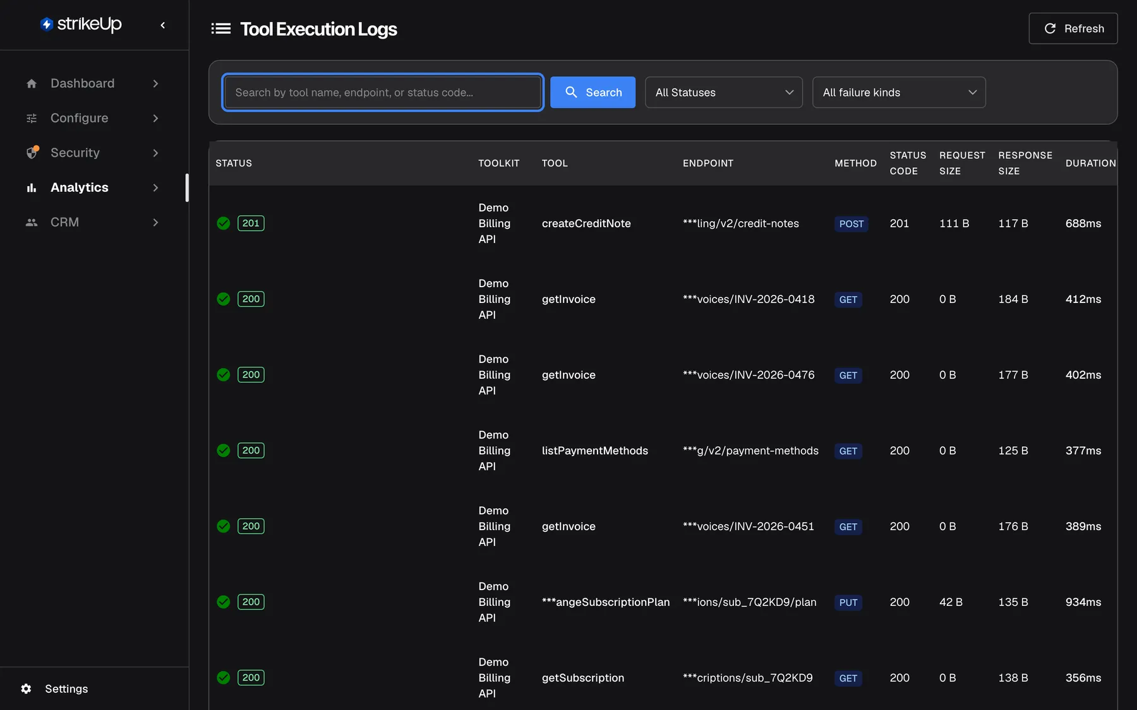Click the Dashboard home icon
This screenshot has height=710, width=1137.
tap(32, 83)
